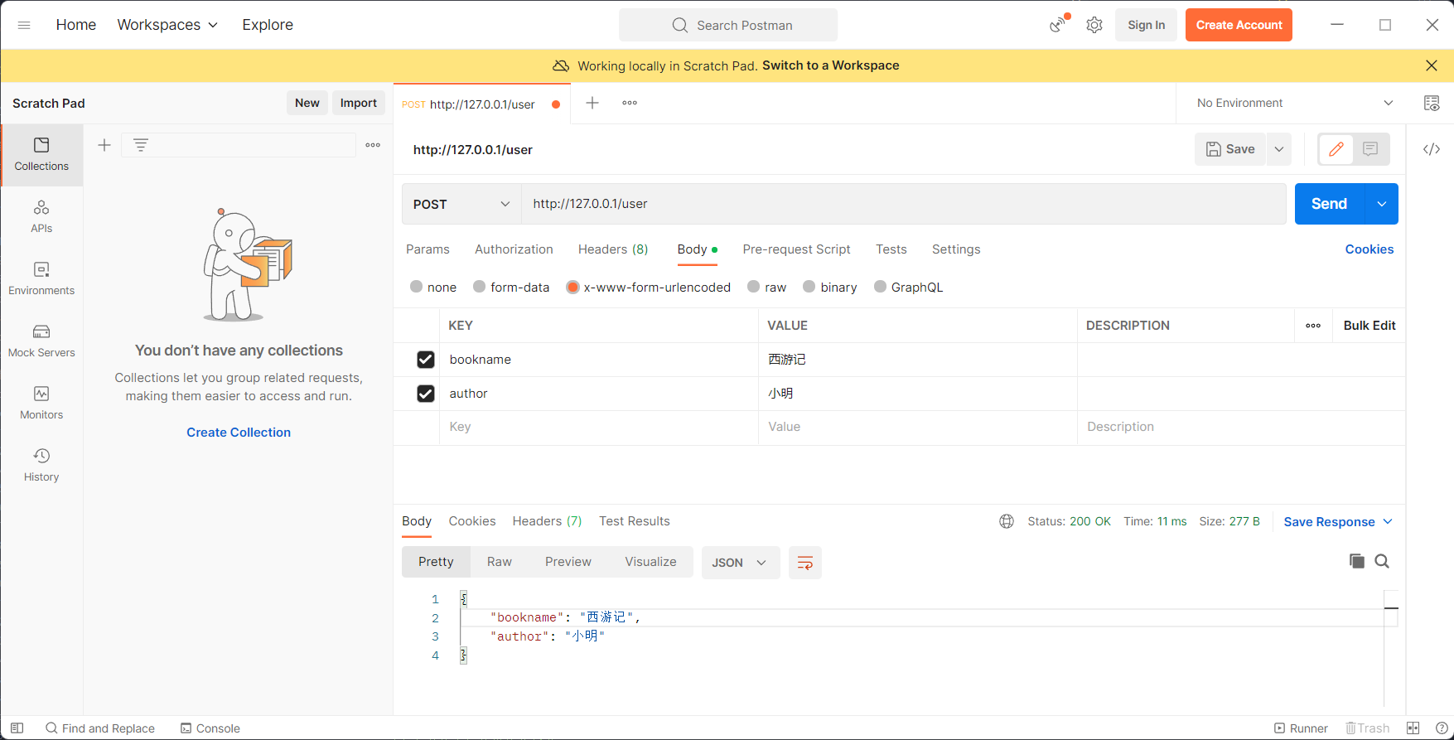Expand the Workspaces dropdown

point(168,25)
